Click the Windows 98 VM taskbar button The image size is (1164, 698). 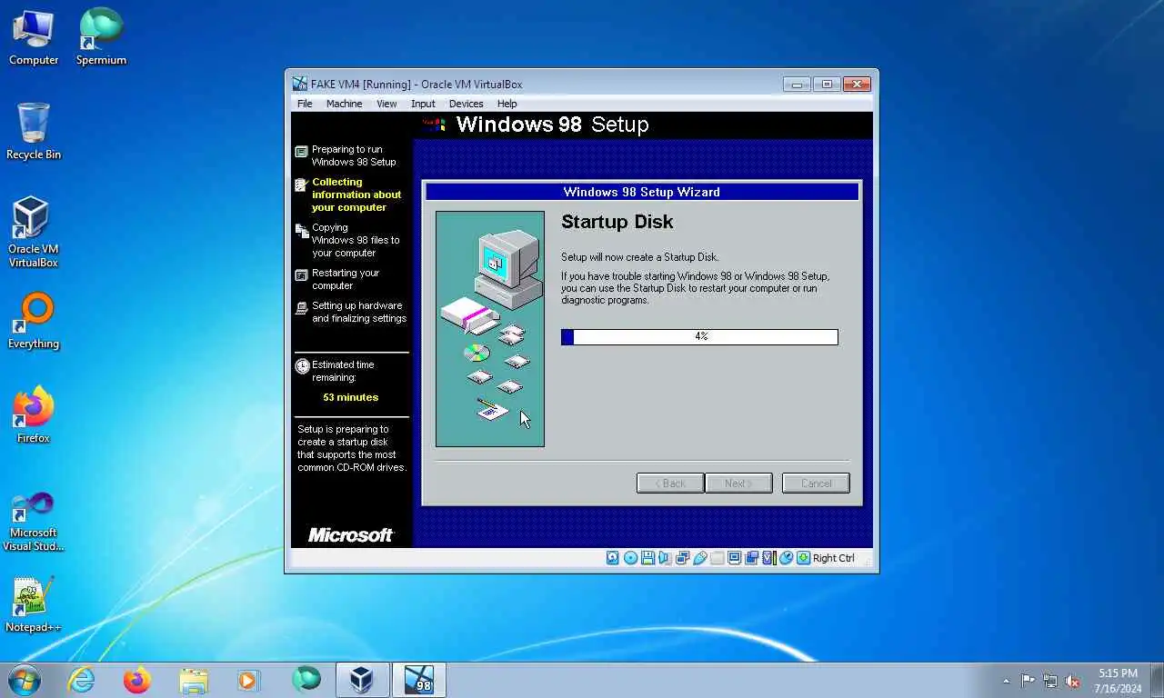418,680
